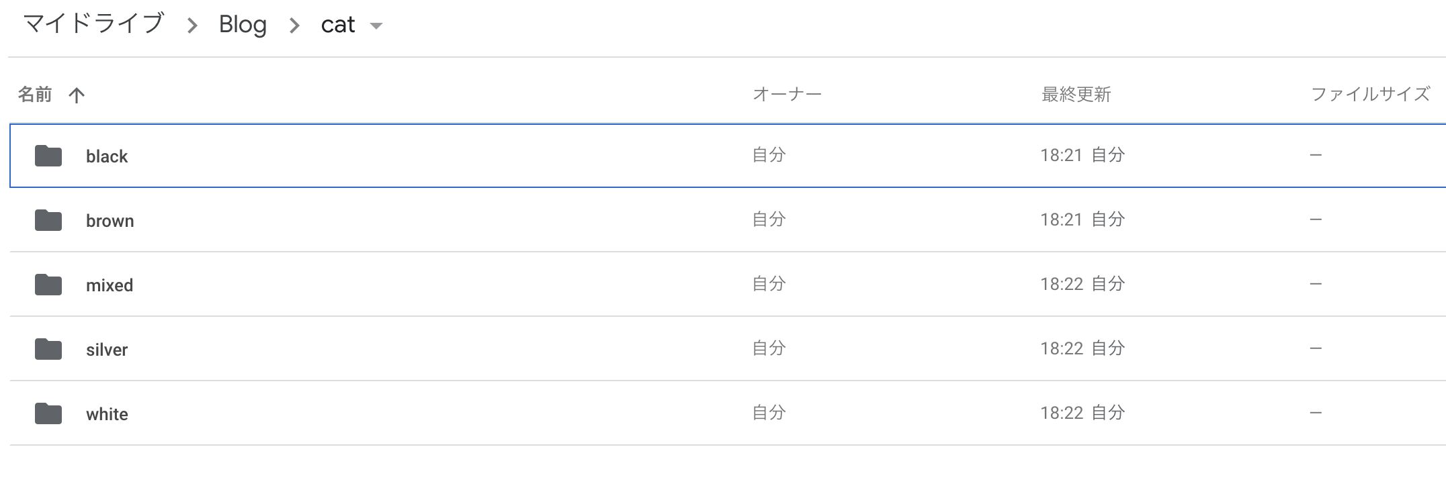The width and height of the screenshot is (1446, 494).
Task: Open the cat folder dropdown menu
Action: coord(376,26)
